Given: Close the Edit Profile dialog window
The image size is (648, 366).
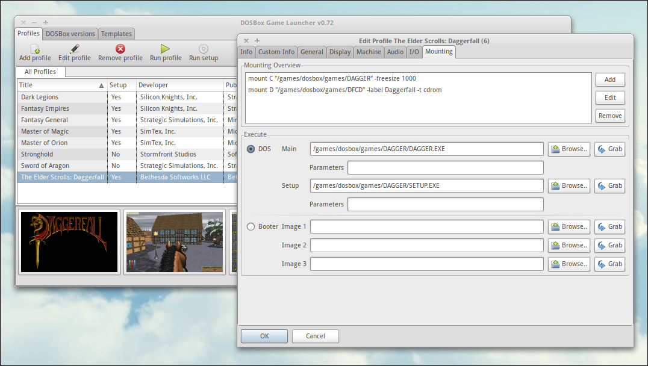Looking at the screenshot, I should [x=246, y=41].
